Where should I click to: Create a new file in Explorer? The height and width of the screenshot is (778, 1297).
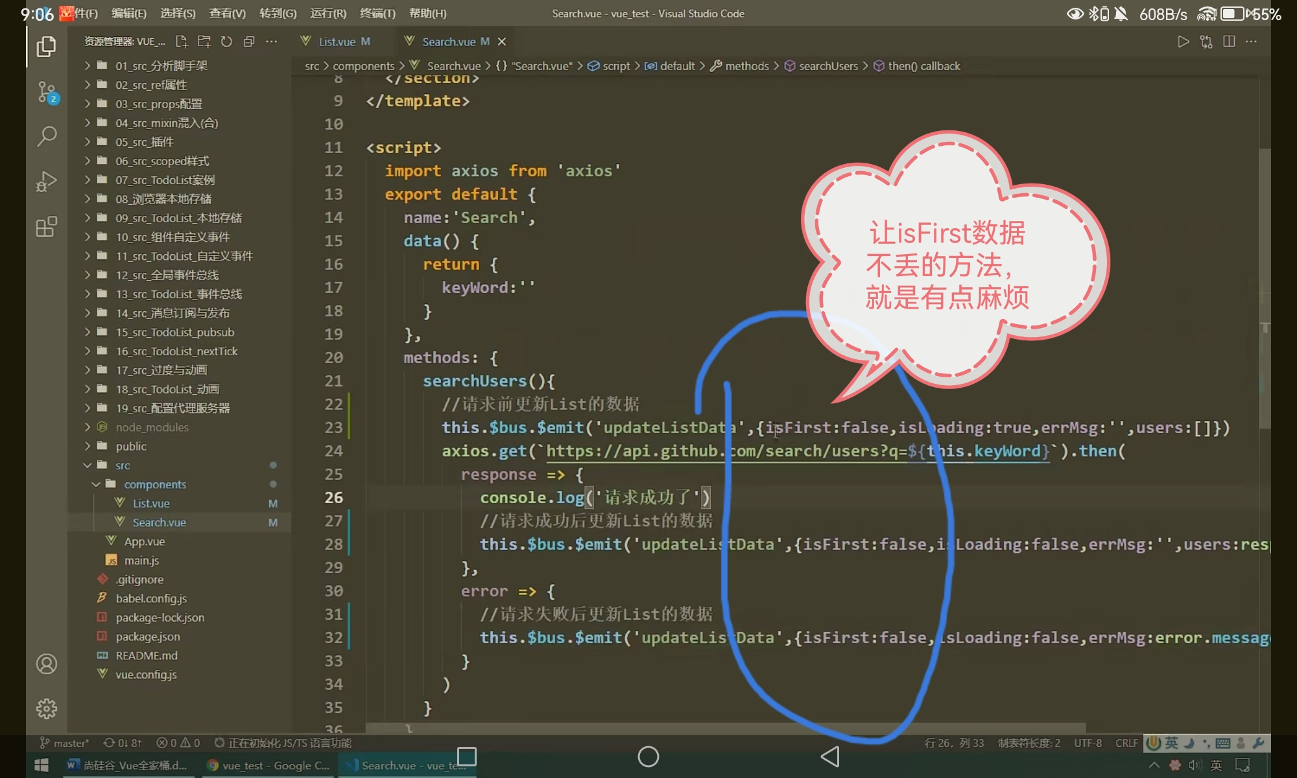(x=182, y=41)
